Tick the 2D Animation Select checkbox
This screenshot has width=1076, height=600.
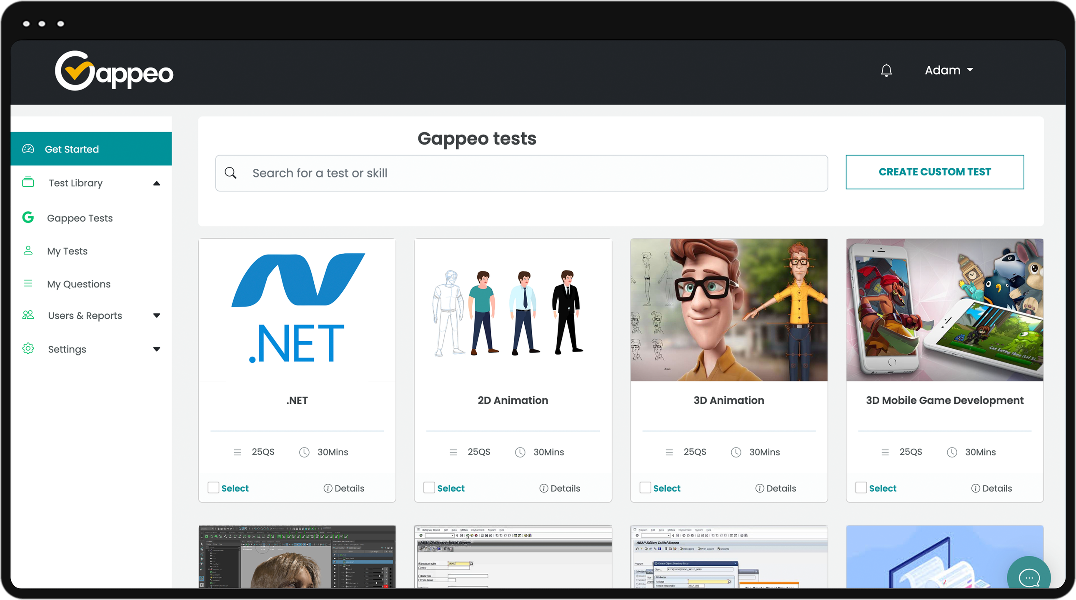[429, 487]
